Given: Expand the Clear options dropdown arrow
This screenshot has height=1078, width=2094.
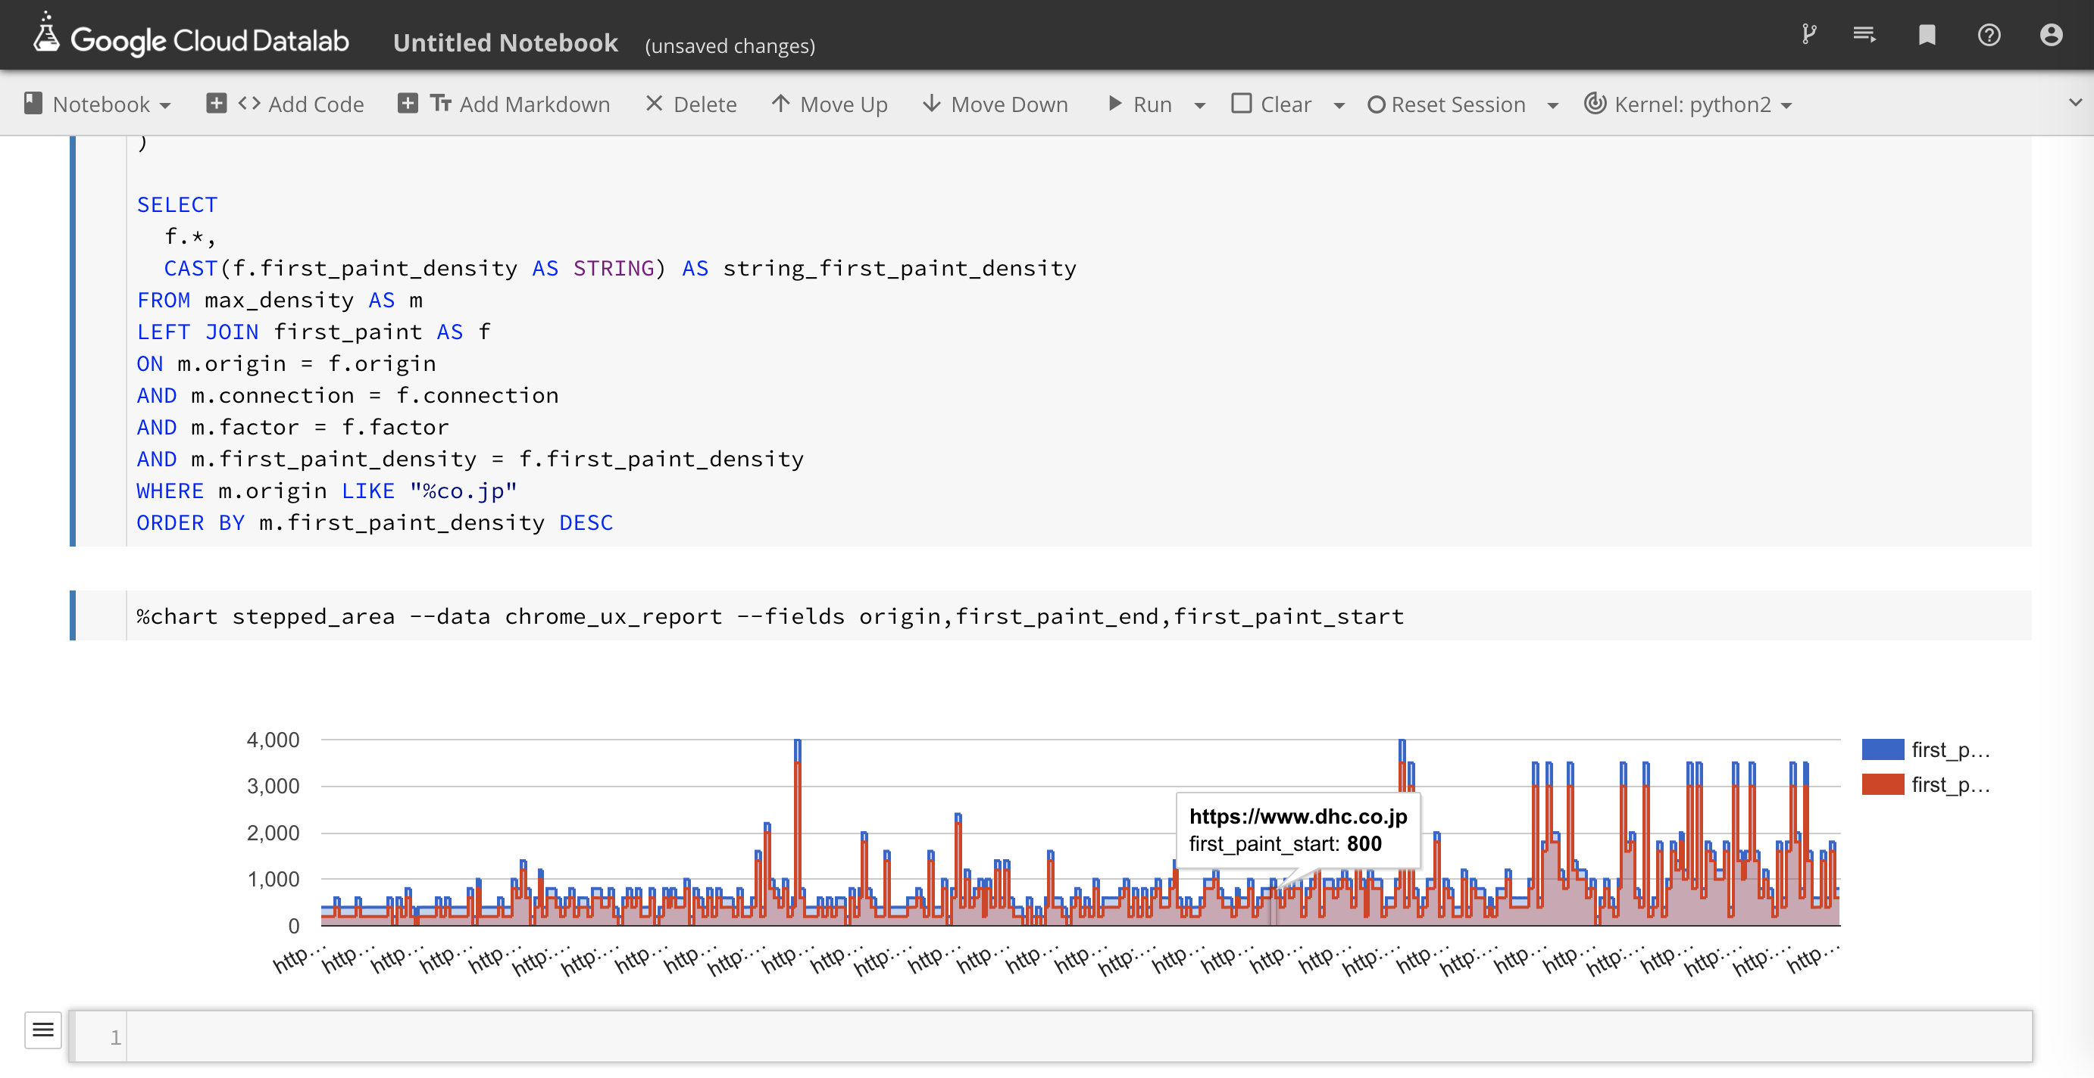Looking at the screenshot, I should point(1339,106).
